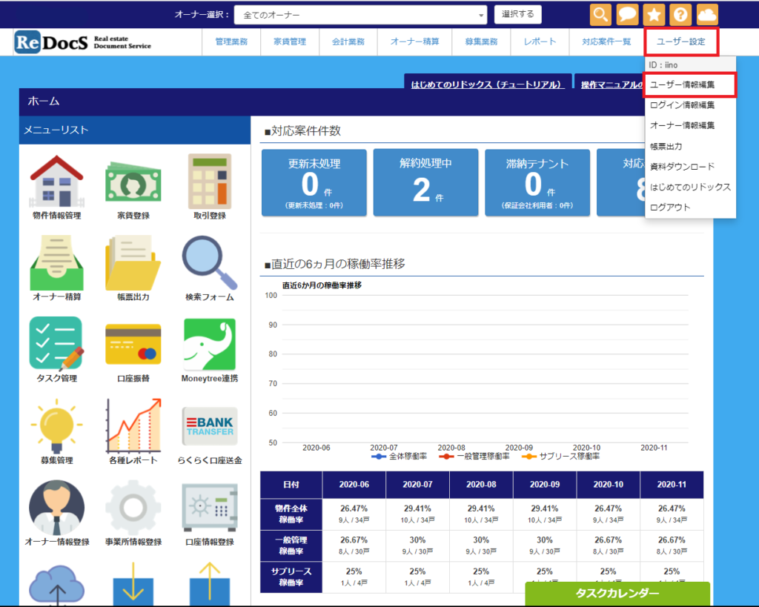Click the 物件全体稼働率 row header
The width and height of the screenshot is (759, 607).
tap(291, 514)
